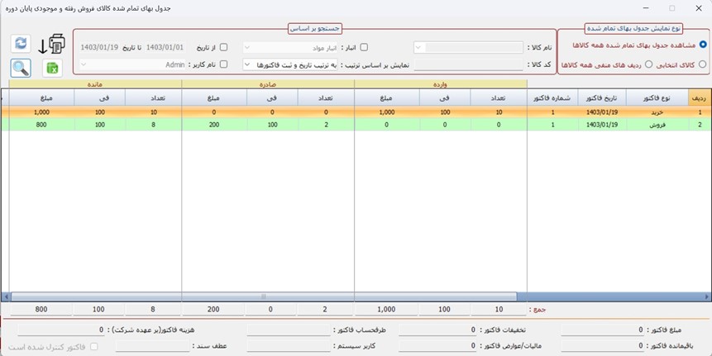Tick the 'از تاریخ' checkbox
Viewport: 712px width, 356px height.
(223, 48)
